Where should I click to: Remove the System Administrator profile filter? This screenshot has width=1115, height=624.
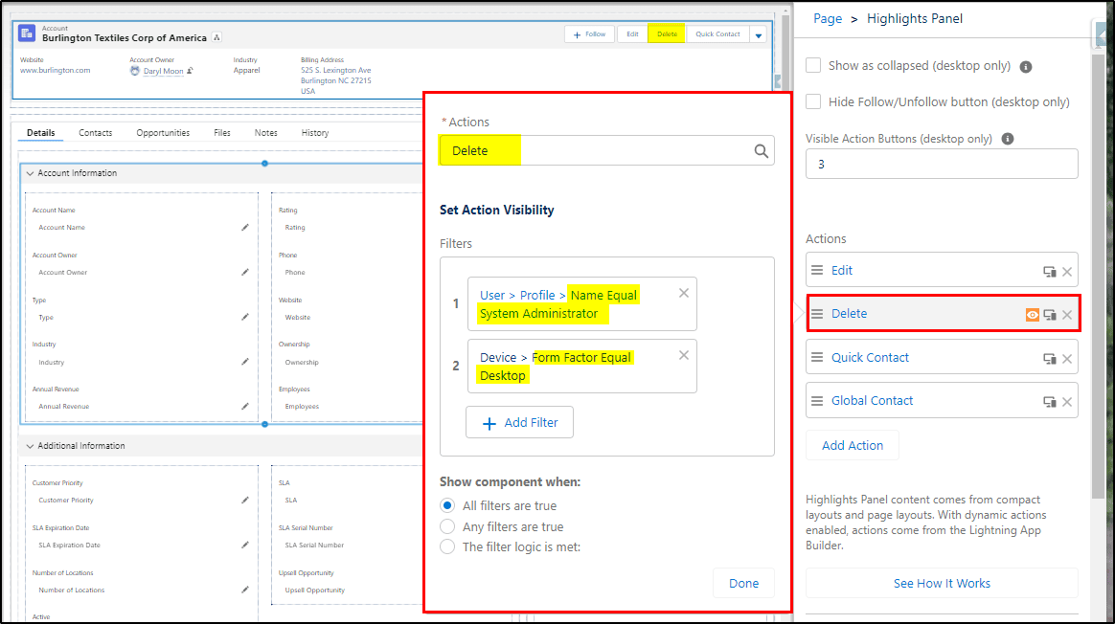pyautogui.click(x=683, y=293)
